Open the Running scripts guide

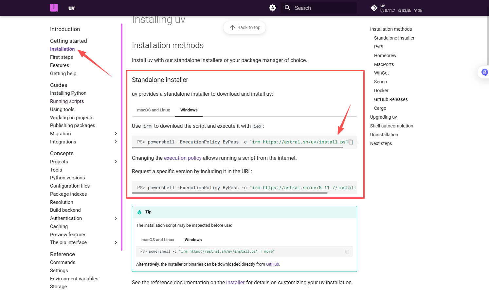click(x=67, y=101)
